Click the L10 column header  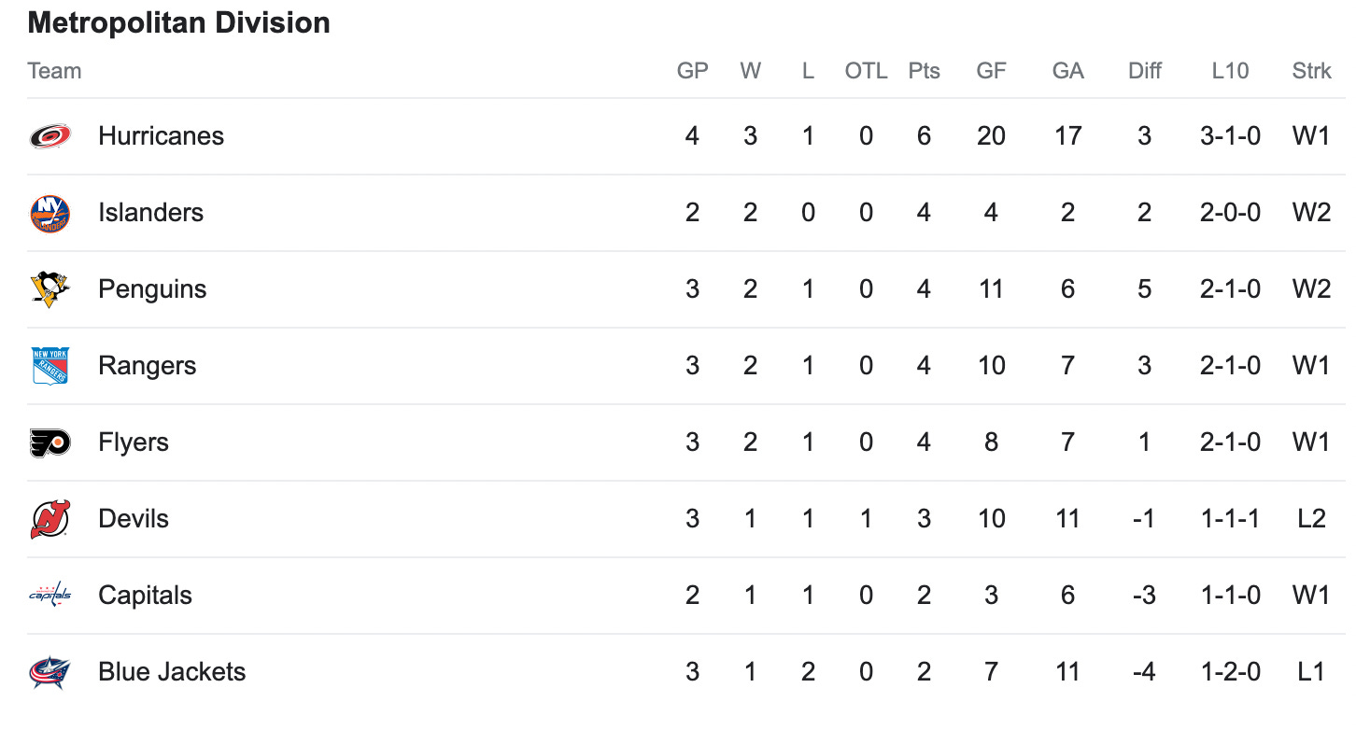click(x=1230, y=71)
